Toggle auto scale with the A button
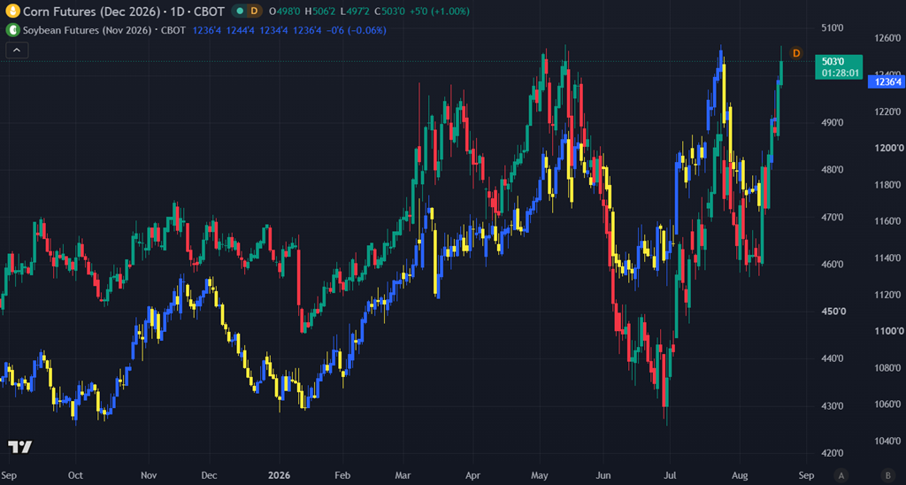906x485 pixels. point(841,476)
